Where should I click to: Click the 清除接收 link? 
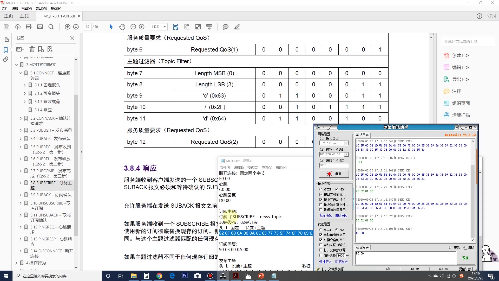(x=341, y=215)
